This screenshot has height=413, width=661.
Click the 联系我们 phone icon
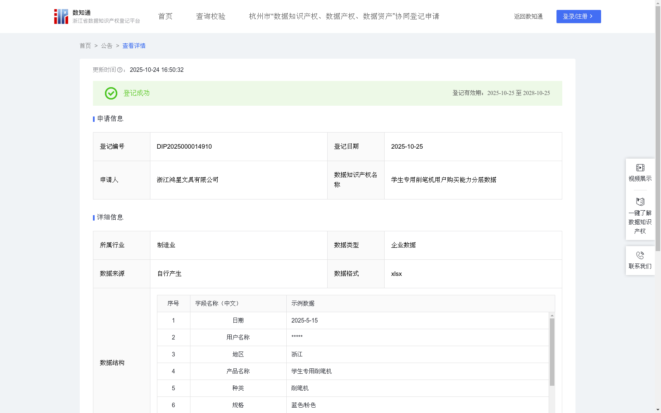coord(640,255)
